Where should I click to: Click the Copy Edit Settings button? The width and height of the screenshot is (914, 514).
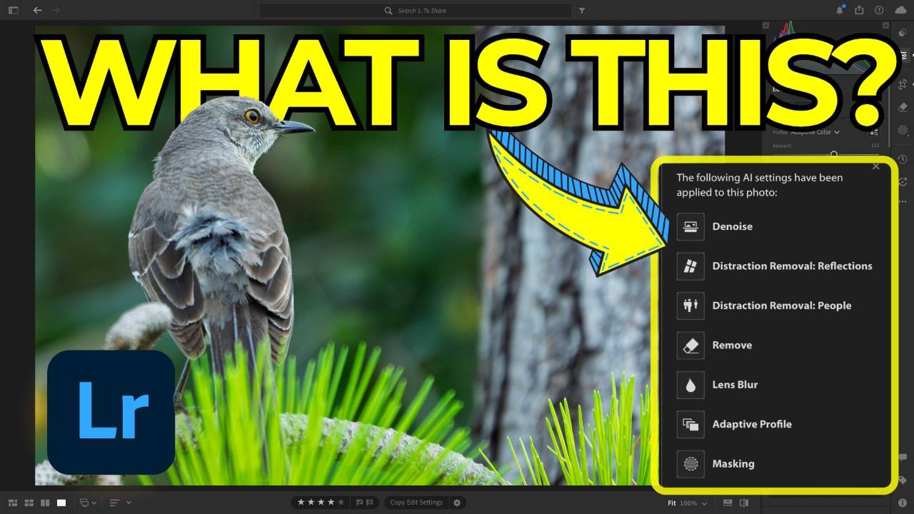tap(417, 502)
